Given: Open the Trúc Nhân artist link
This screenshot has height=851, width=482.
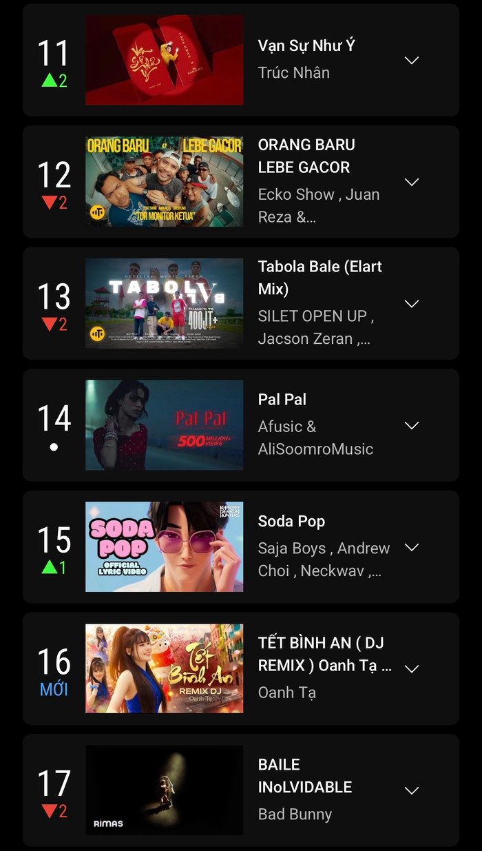Looking at the screenshot, I should pyautogui.click(x=293, y=72).
